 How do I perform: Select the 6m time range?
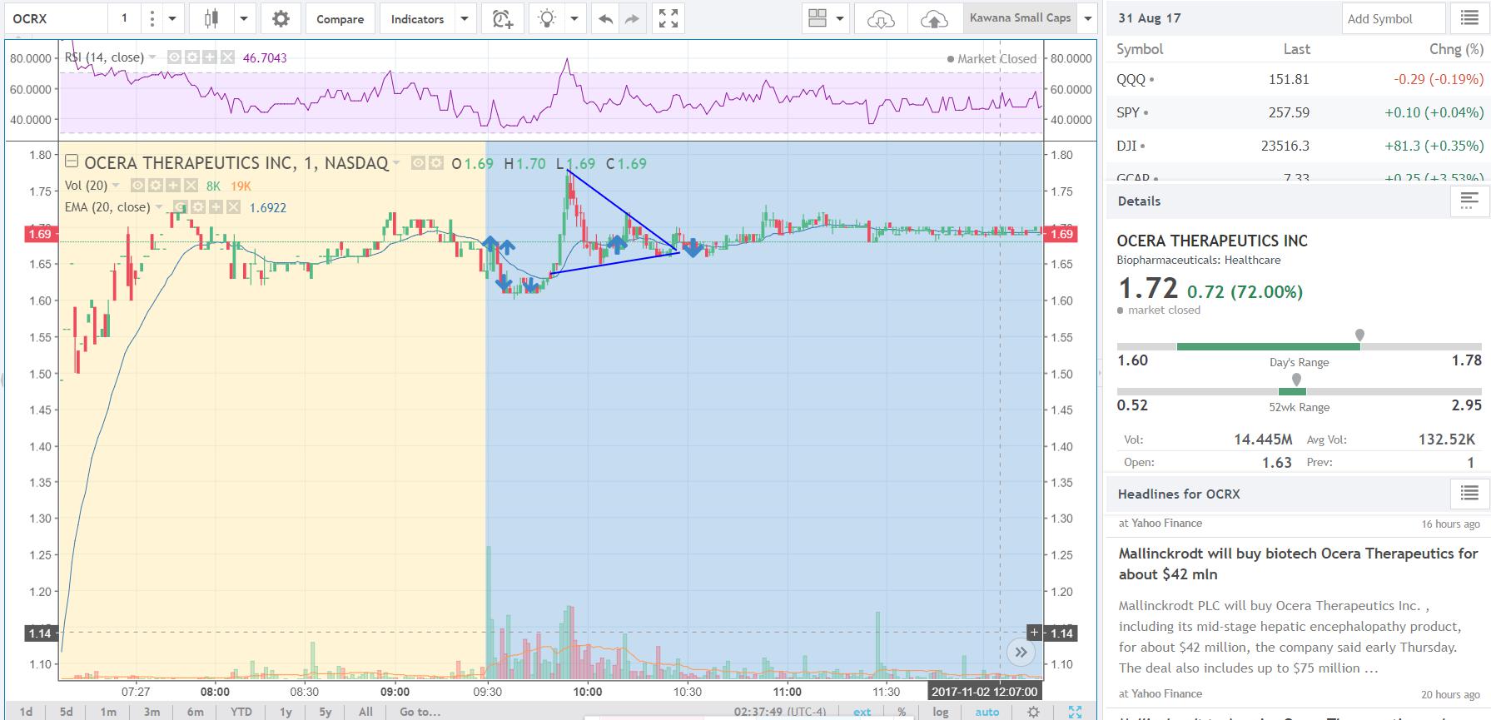click(195, 712)
